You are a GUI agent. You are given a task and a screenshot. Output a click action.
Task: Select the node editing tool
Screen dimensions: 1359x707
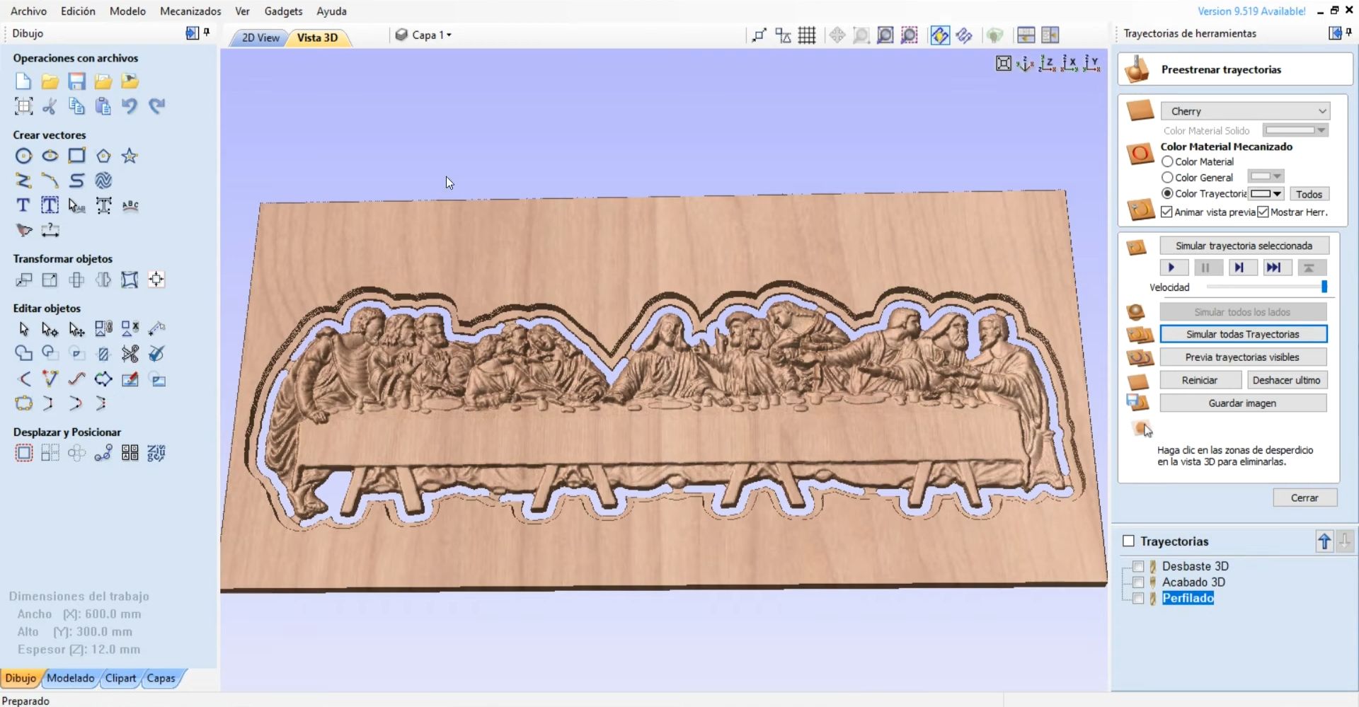tap(49, 328)
